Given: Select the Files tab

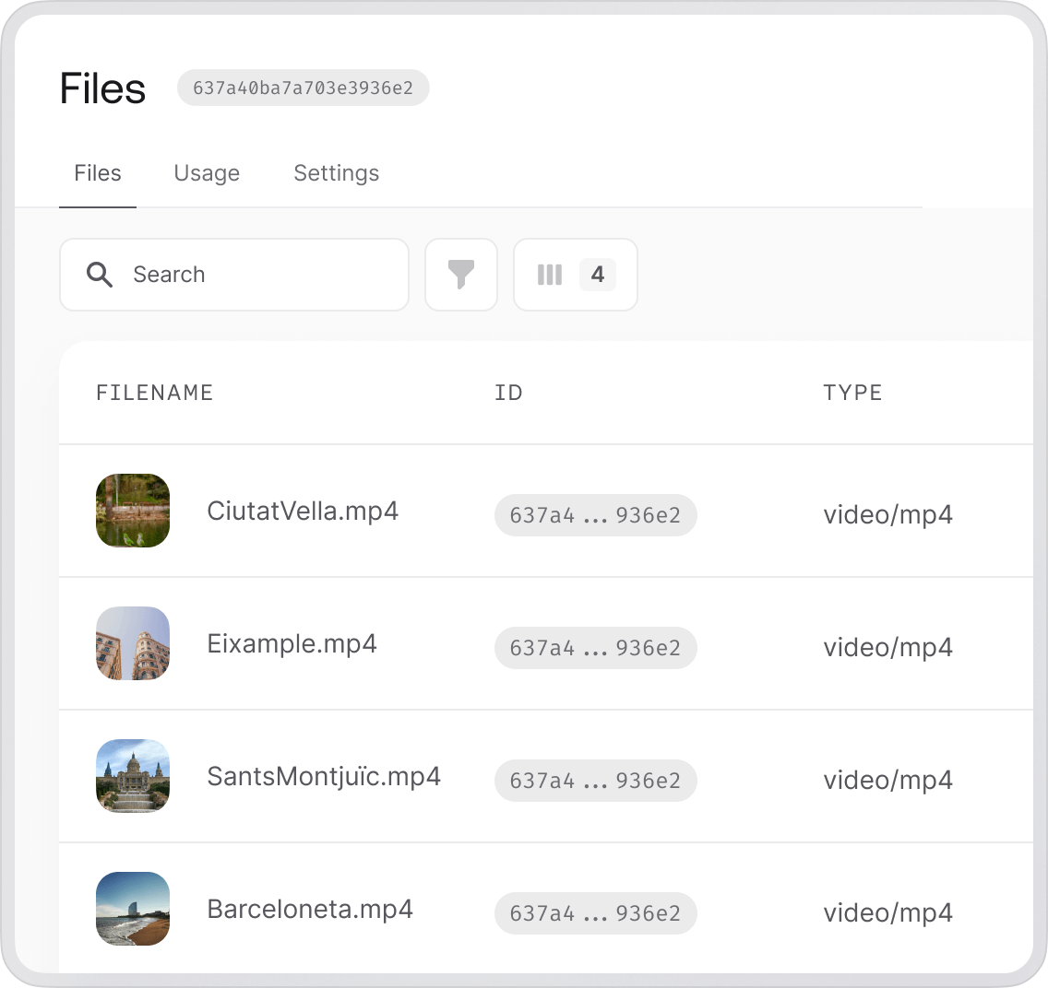Looking at the screenshot, I should pos(98,173).
